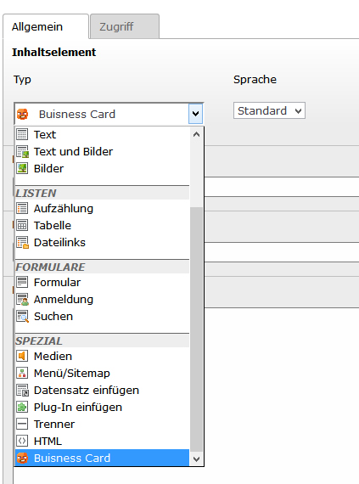Open the Sprache Standard dropdown
This screenshot has width=359, height=484.
coord(269,110)
